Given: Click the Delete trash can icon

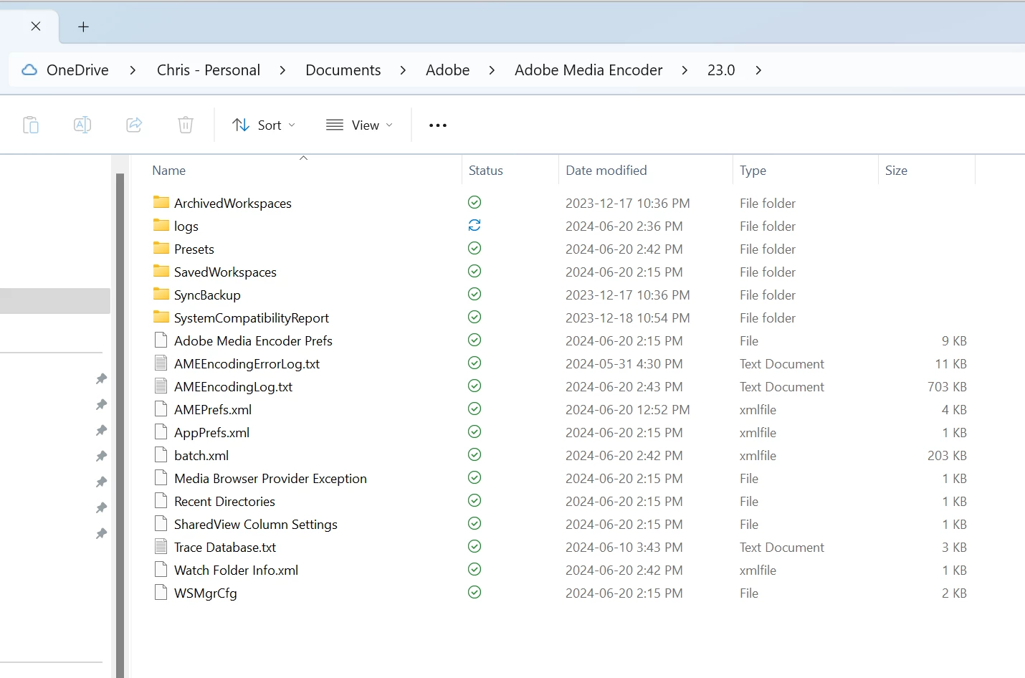Looking at the screenshot, I should (x=186, y=125).
